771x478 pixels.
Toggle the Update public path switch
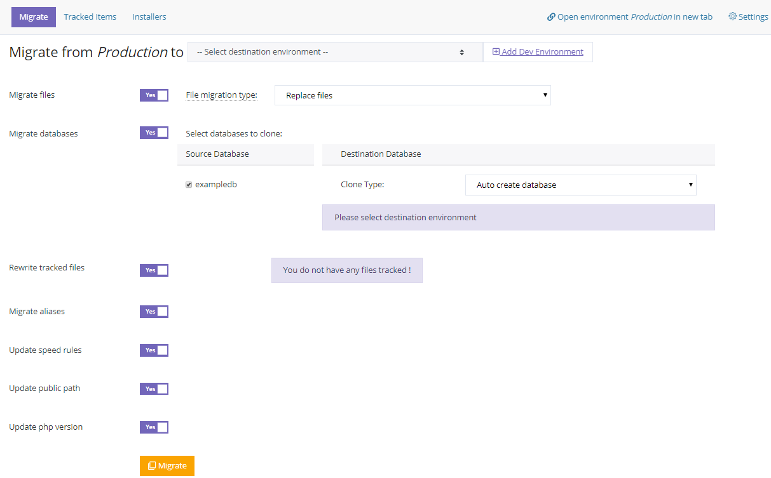point(154,389)
